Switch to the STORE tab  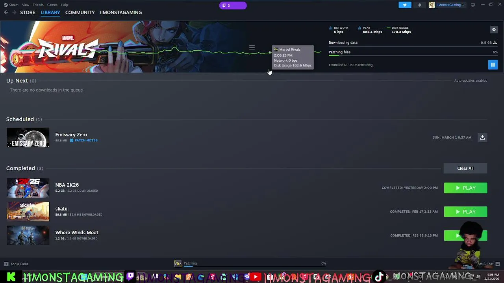point(28,13)
